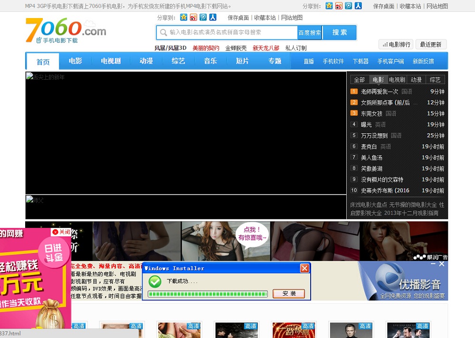Click Weibo share icon above search box

pos(193,17)
